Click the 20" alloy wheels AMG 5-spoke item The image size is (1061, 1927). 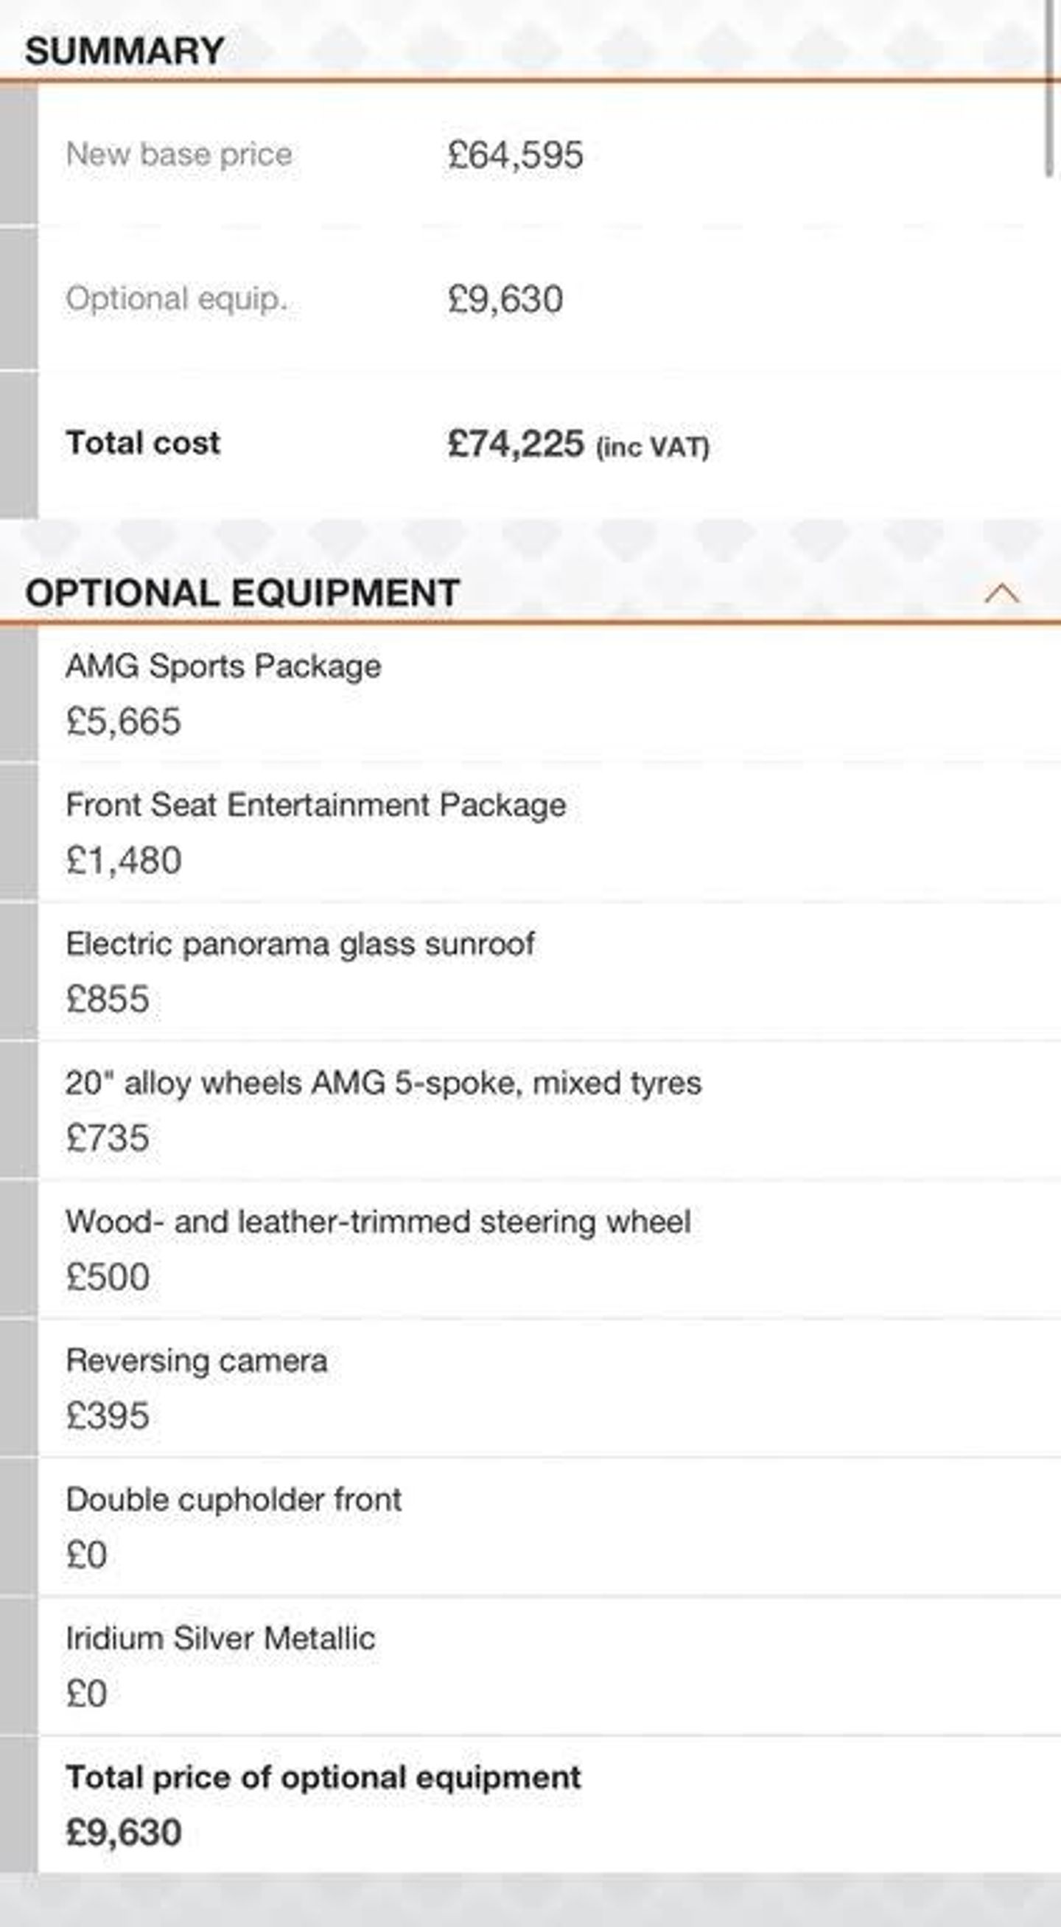383,1083
